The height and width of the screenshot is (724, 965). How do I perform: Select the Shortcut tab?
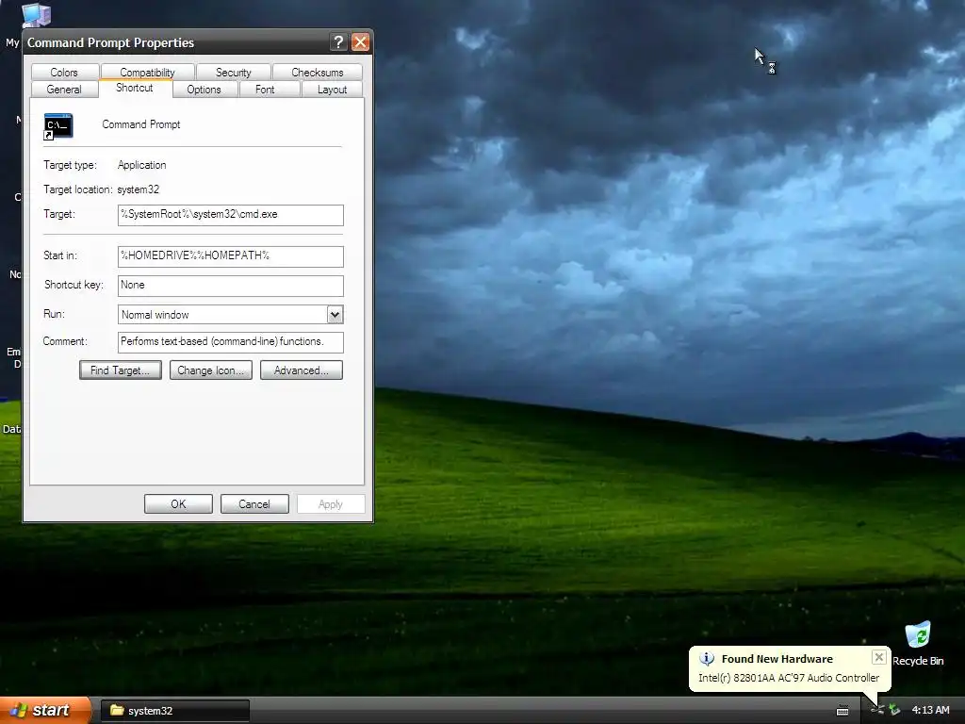click(x=134, y=88)
